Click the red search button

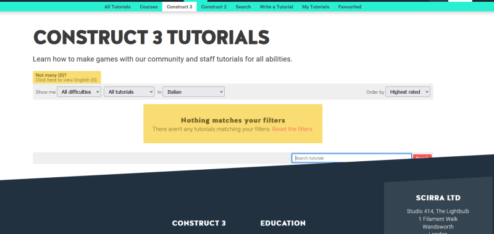[x=422, y=157]
